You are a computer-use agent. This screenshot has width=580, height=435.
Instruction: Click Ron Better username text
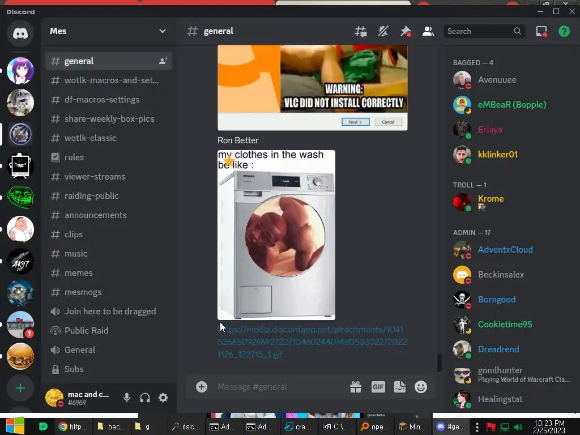click(238, 140)
